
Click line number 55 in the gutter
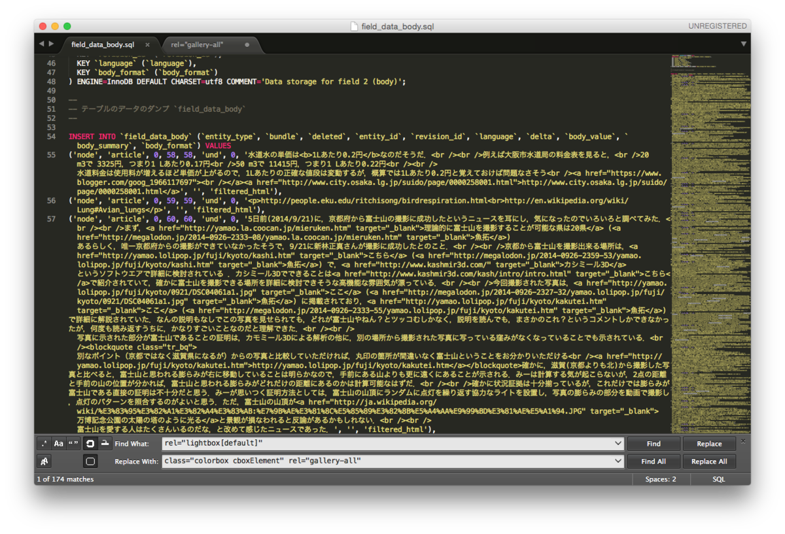51,155
